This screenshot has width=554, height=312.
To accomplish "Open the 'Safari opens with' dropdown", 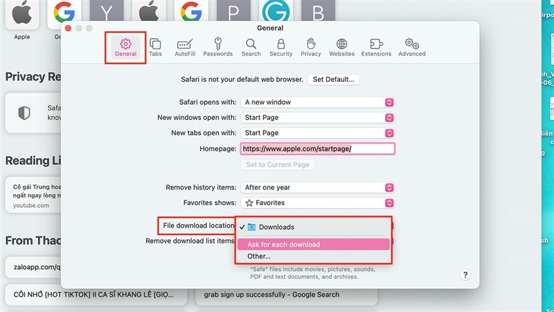I will [317, 102].
